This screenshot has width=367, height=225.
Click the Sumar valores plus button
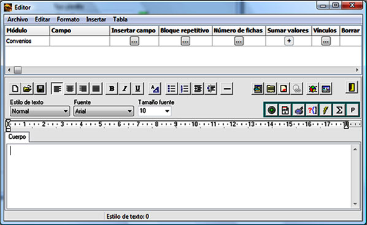[x=289, y=41]
